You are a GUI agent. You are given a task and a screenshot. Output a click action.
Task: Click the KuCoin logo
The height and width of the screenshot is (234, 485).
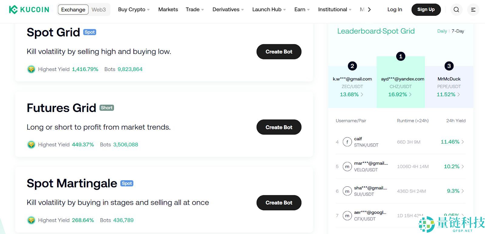[x=29, y=10]
